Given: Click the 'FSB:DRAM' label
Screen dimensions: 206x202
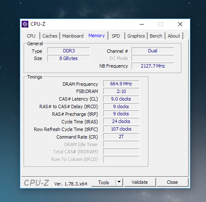Looking at the screenshot, I should pos(87,91).
